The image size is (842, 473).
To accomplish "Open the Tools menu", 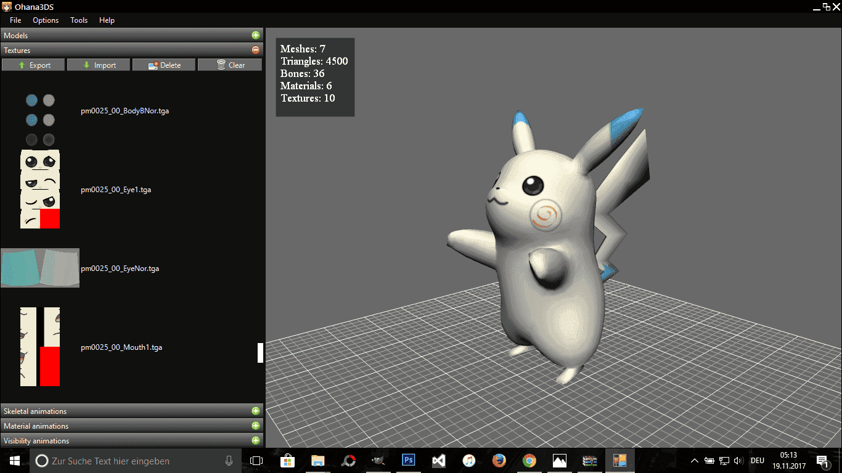I will coord(79,20).
